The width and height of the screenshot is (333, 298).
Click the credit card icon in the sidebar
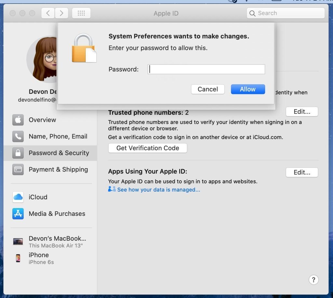18,169
